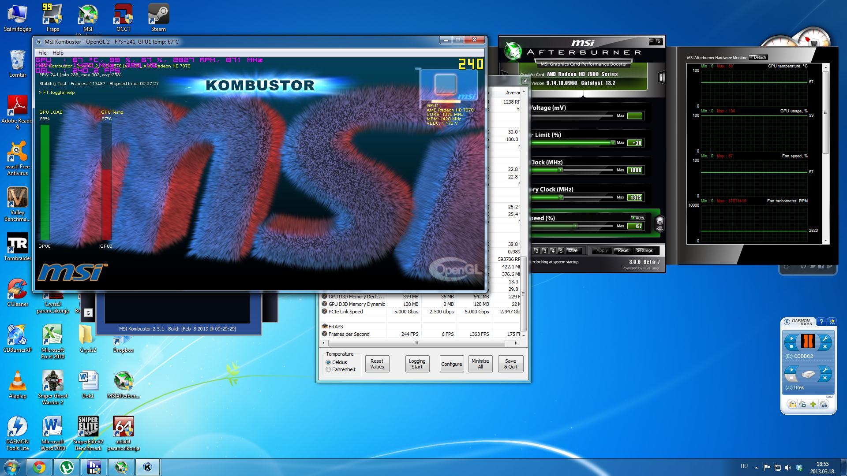Image resolution: width=847 pixels, height=476 pixels.
Task: Show hidden system tray icons
Action: 756,467
